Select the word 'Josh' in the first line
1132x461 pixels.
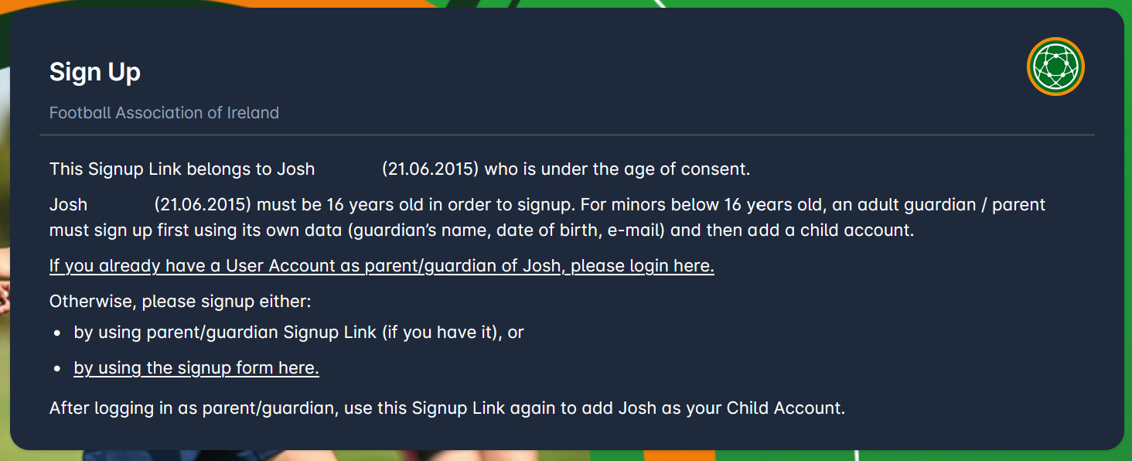(294, 169)
